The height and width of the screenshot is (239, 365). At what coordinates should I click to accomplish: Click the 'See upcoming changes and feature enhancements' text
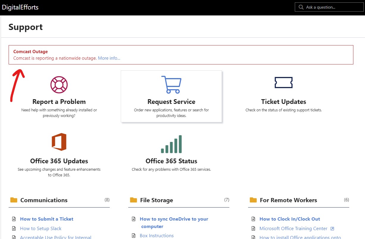(59, 172)
